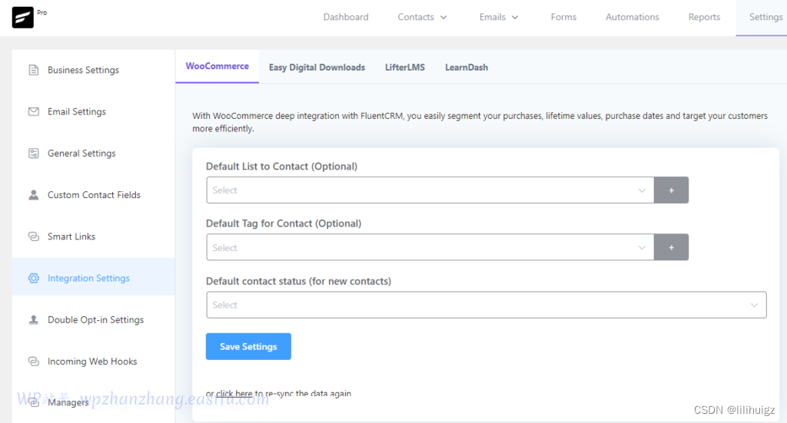Click the Double Opt-in Settings user icon
This screenshot has width=787, height=423.
point(34,320)
